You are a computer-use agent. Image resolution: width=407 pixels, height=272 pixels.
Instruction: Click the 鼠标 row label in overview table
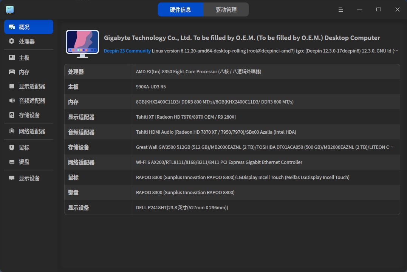[73, 177]
